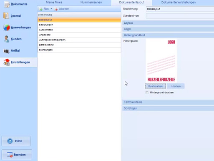214x161 pixels.
Task: Click the Beenden exit icon
Action: point(10,155)
